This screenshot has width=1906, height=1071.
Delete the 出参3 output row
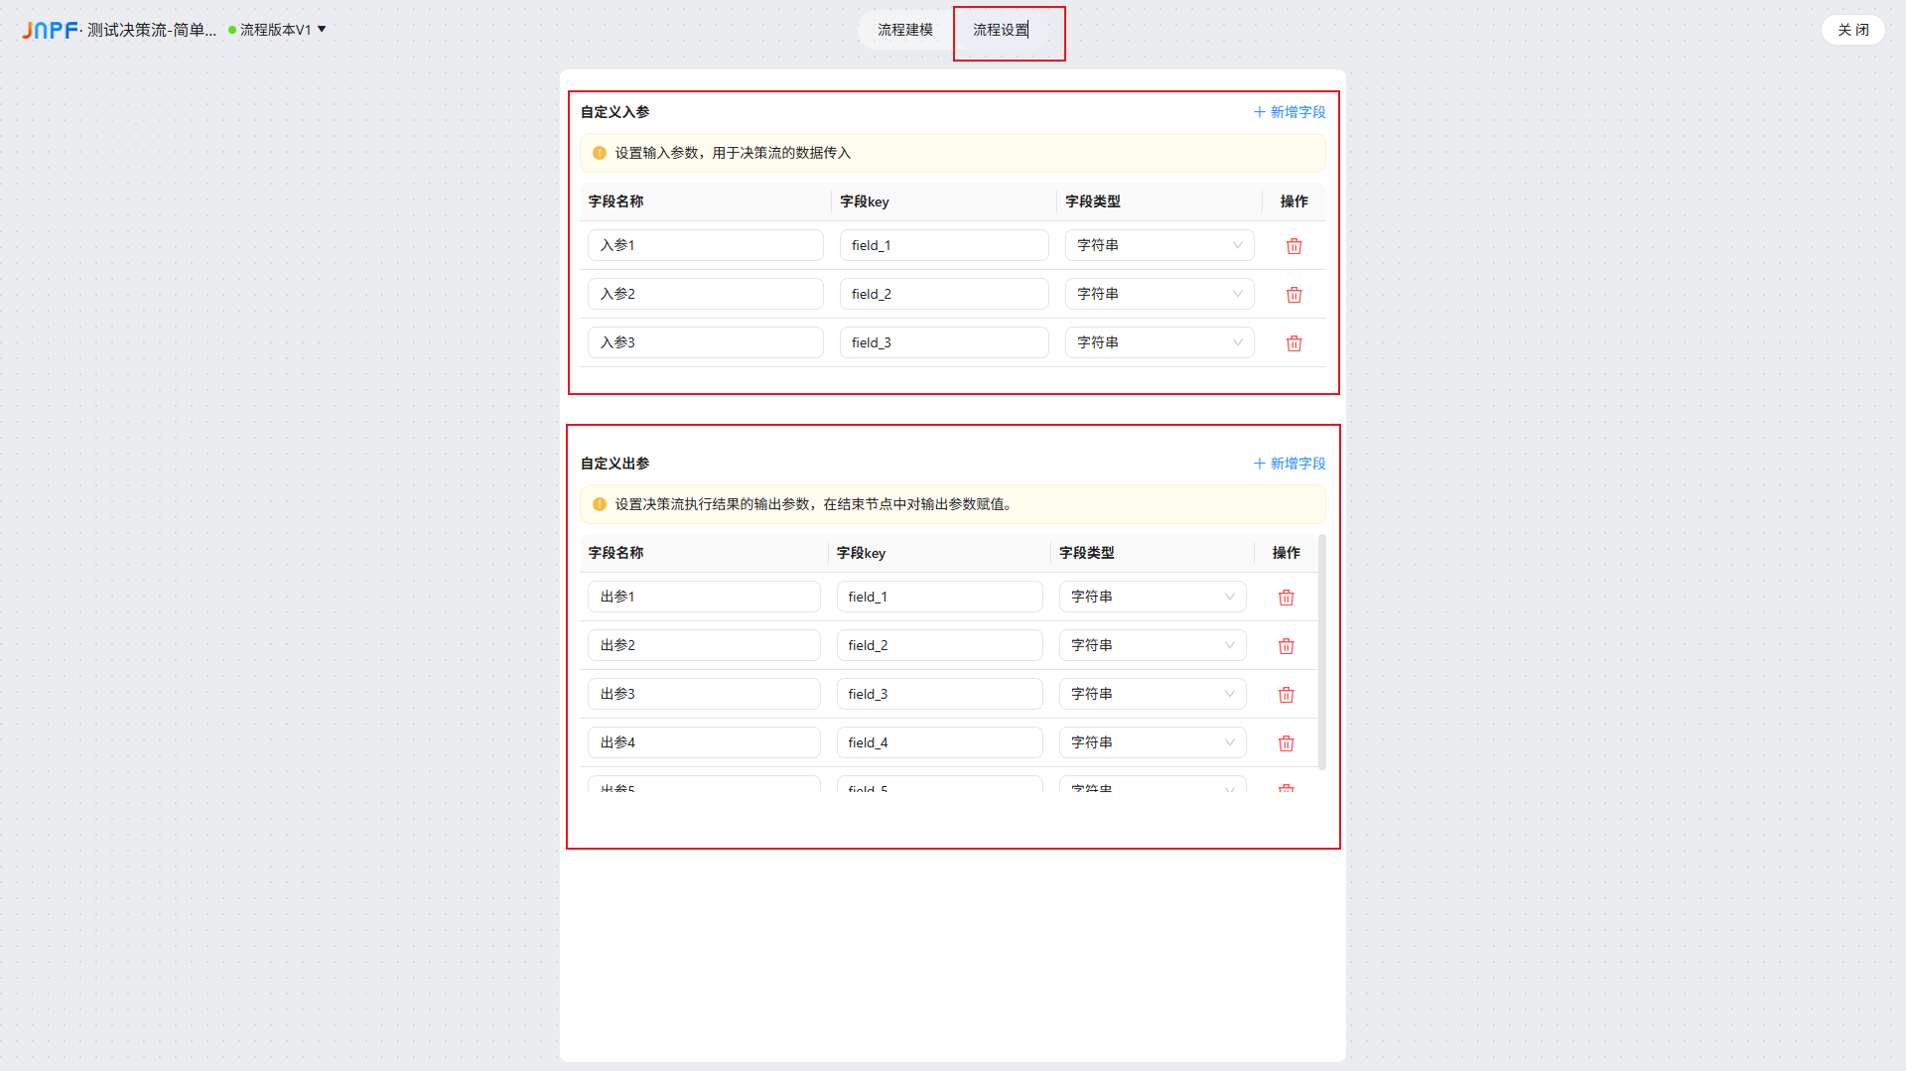(1286, 694)
